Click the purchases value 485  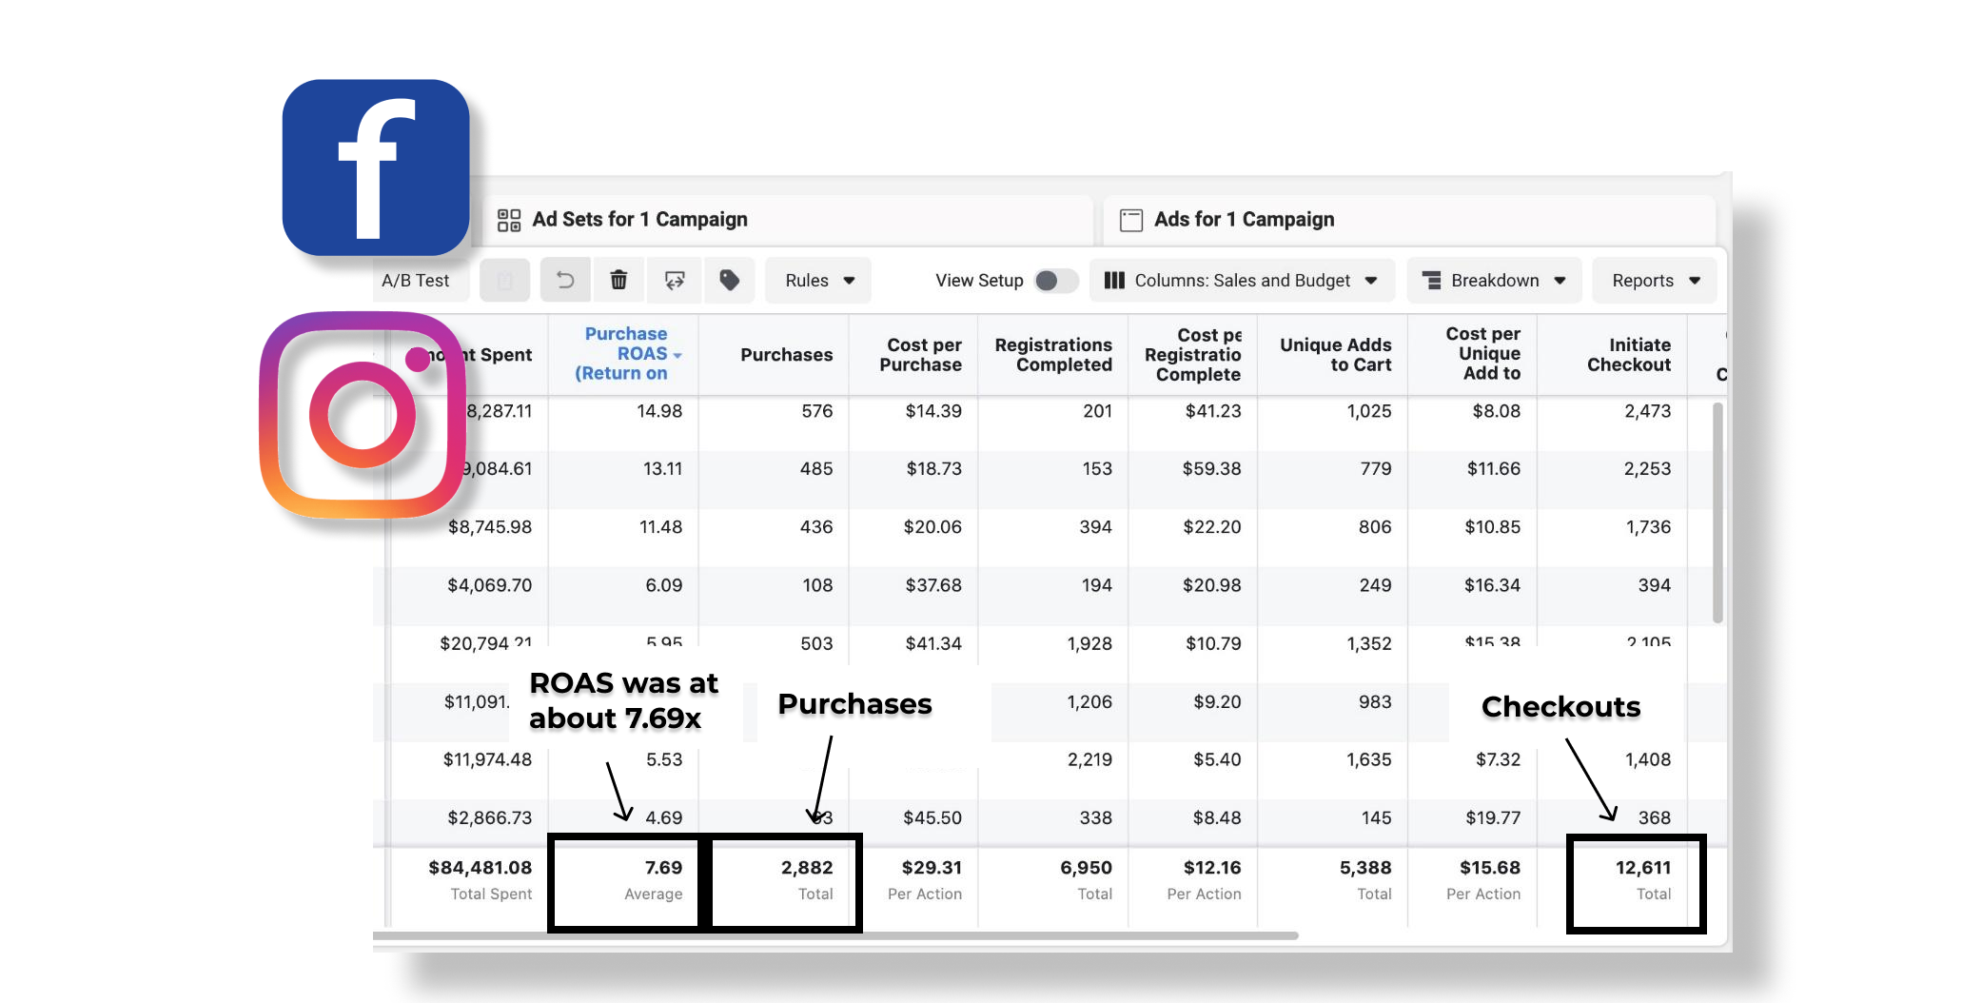[816, 469]
